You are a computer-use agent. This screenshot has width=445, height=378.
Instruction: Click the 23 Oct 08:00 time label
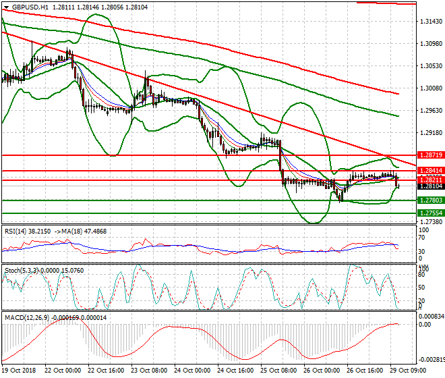click(149, 371)
